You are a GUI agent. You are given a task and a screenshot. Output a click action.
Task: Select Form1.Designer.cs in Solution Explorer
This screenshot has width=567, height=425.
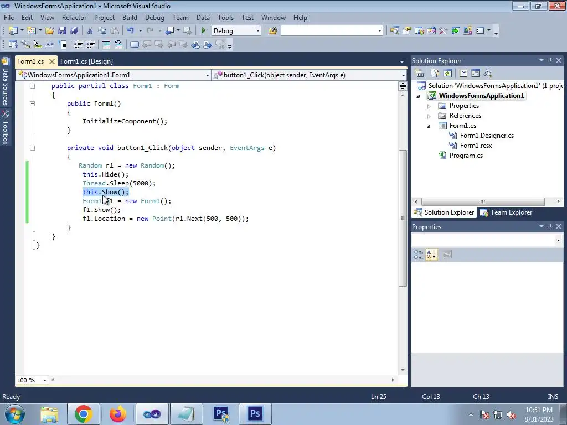click(487, 136)
